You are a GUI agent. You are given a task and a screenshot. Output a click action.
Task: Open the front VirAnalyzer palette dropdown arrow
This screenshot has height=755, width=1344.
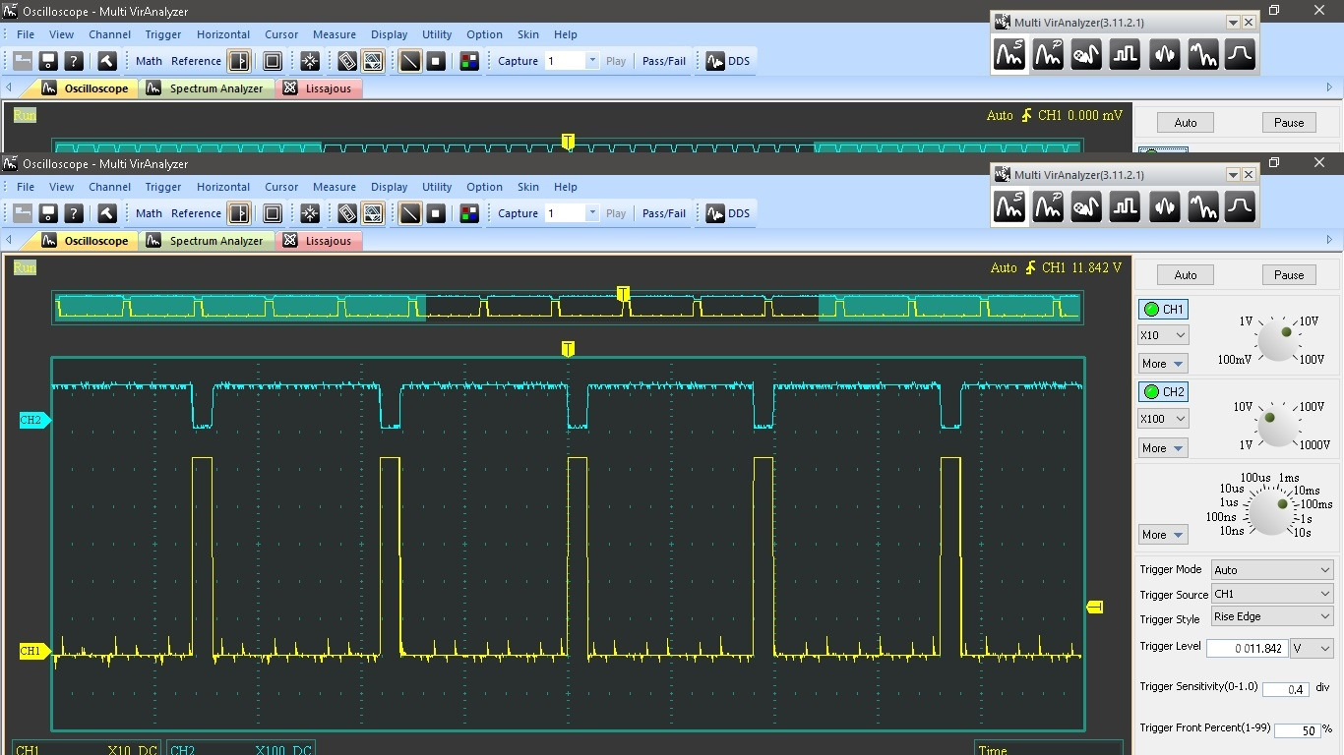pos(1233,175)
